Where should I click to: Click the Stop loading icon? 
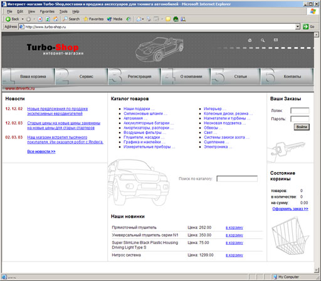[x=40, y=19]
